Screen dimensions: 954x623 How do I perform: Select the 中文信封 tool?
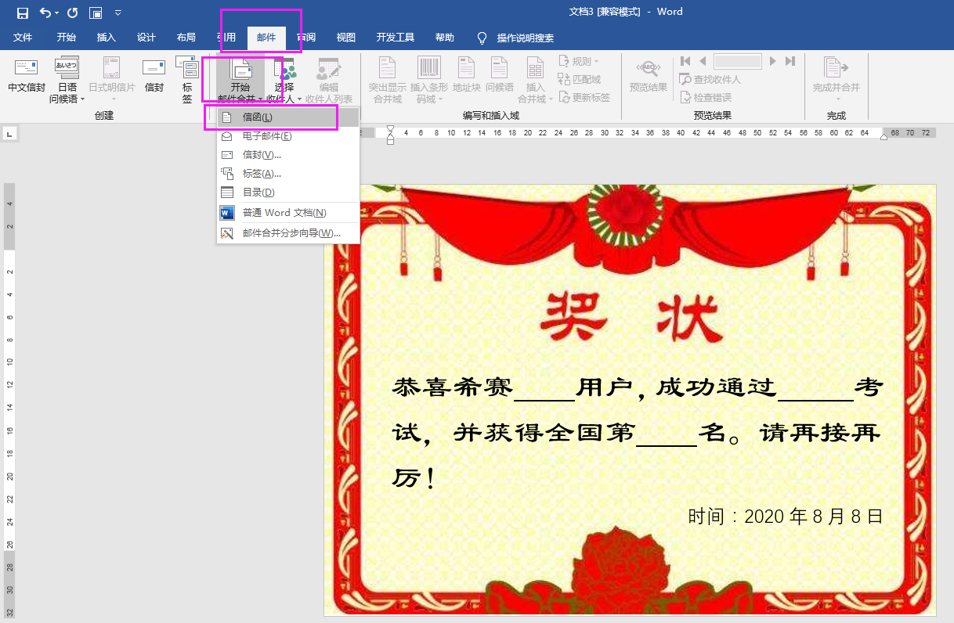pos(27,78)
